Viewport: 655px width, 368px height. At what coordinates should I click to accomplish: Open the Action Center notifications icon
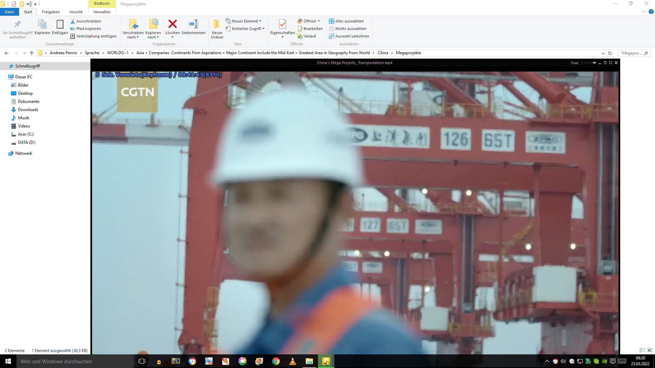click(613, 361)
